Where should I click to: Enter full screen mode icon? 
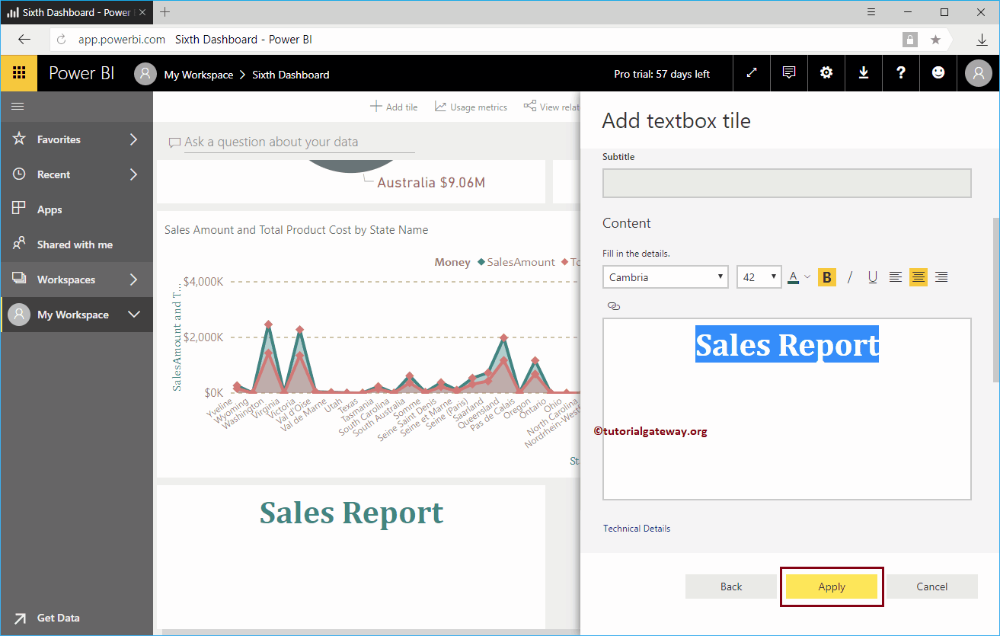(x=752, y=73)
